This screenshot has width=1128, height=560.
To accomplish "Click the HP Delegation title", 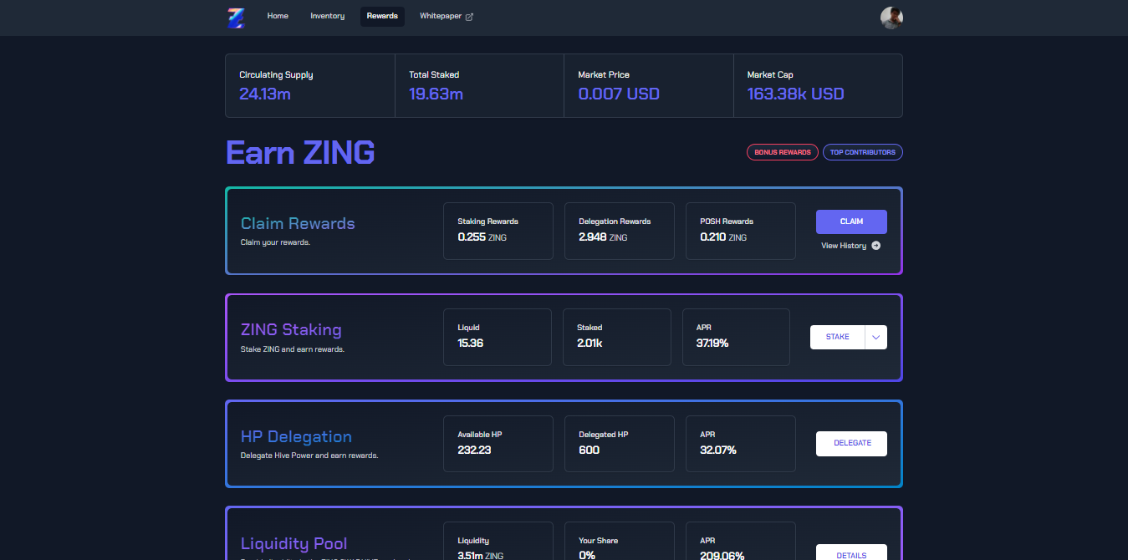I will (296, 436).
